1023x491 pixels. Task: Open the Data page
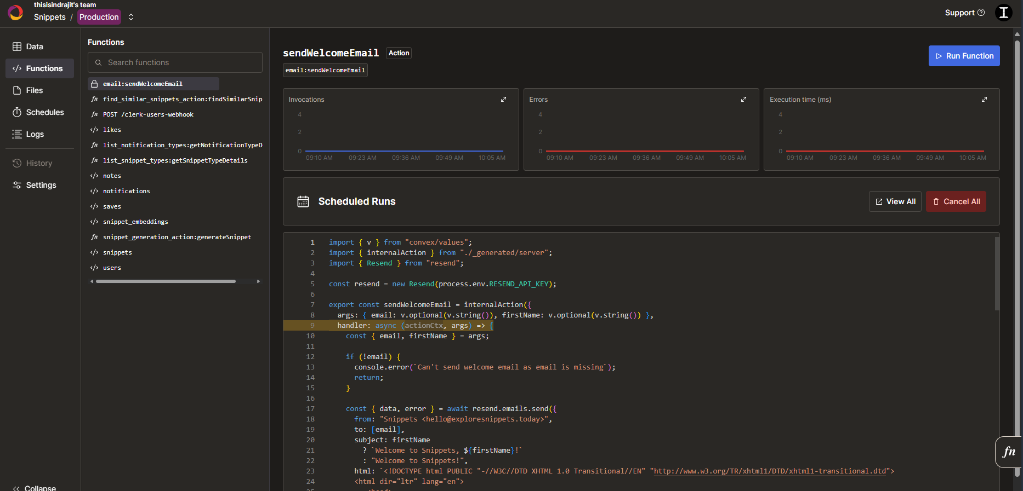[x=39, y=47]
